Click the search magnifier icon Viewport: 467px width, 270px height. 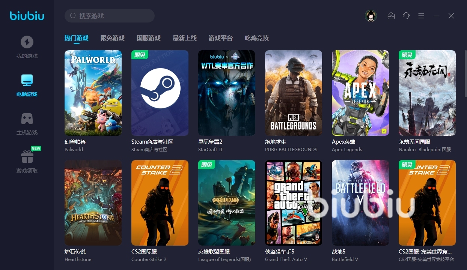(73, 16)
